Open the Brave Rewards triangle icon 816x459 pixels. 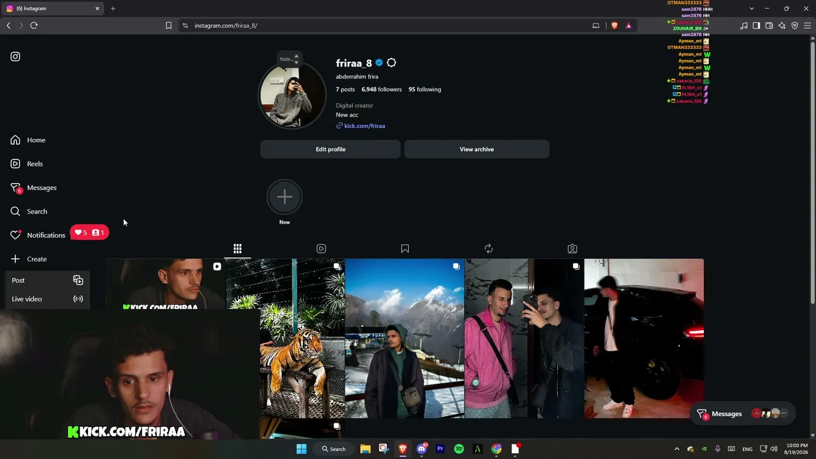pyautogui.click(x=629, y=25)
